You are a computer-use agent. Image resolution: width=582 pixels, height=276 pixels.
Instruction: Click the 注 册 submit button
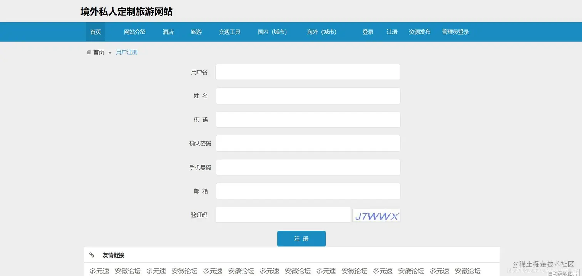click(x=301, y=239)
